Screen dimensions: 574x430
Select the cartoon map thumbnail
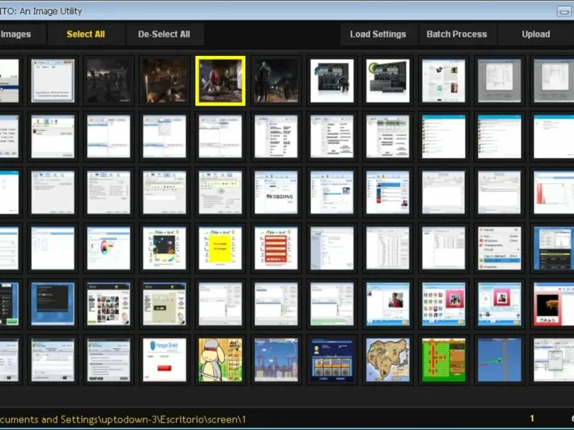click(x=387, y=360)
